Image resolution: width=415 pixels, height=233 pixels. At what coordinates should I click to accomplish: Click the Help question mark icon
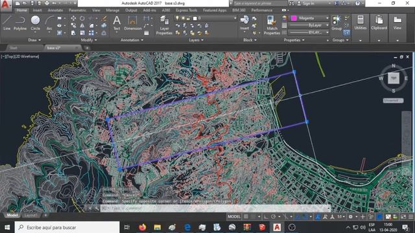point(357,3)
